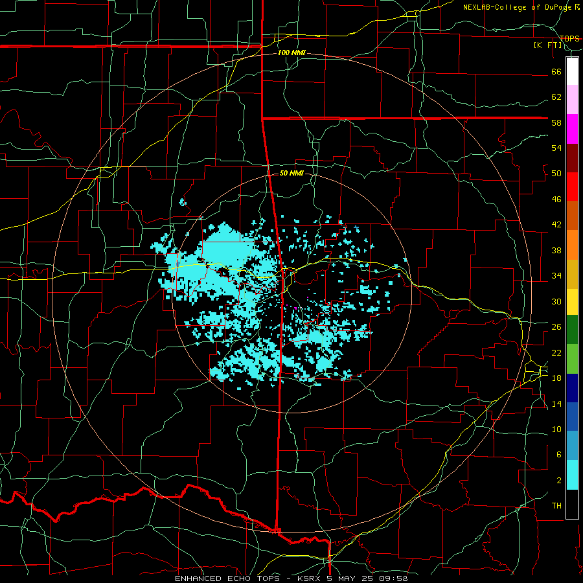Click the '50 NMI' range ring label
This screenshot has height=583, width=583.
[x=291, y=173]
